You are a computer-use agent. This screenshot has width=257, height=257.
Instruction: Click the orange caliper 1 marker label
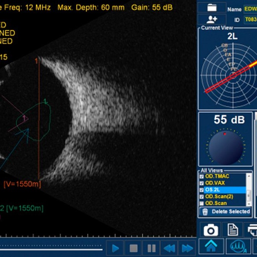[36, 61]
